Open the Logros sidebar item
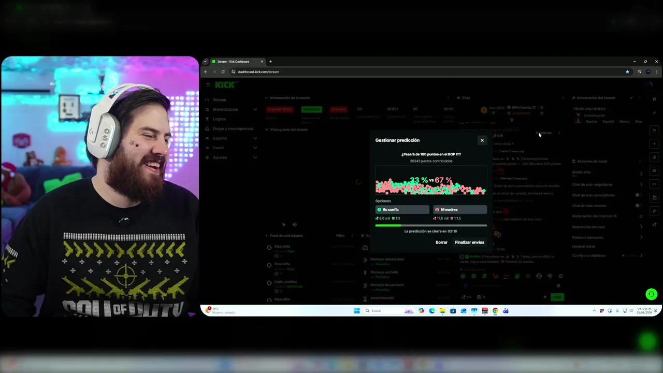The image size is (663, 373). (219, 119)
